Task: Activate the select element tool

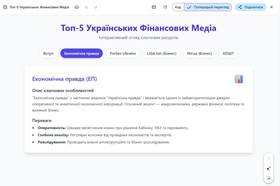Action: [x=268, y=178]
